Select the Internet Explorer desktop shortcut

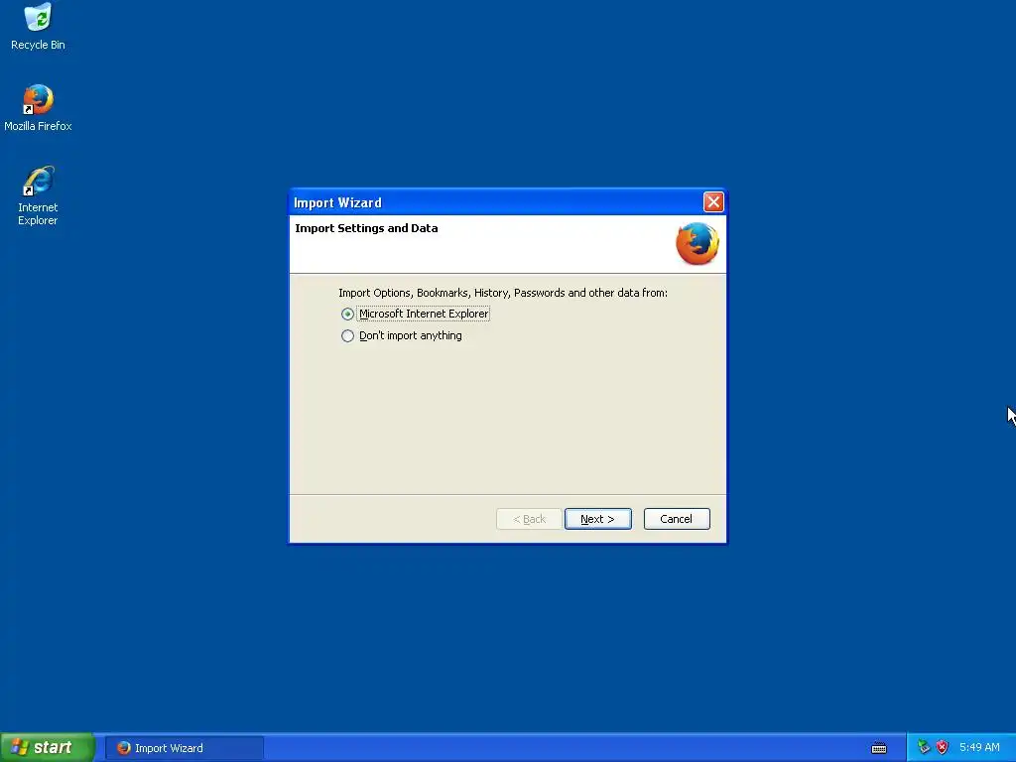tap(39, 195)
